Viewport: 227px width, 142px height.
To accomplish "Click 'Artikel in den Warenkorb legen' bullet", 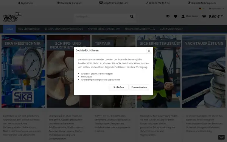I will click(97, 73).
